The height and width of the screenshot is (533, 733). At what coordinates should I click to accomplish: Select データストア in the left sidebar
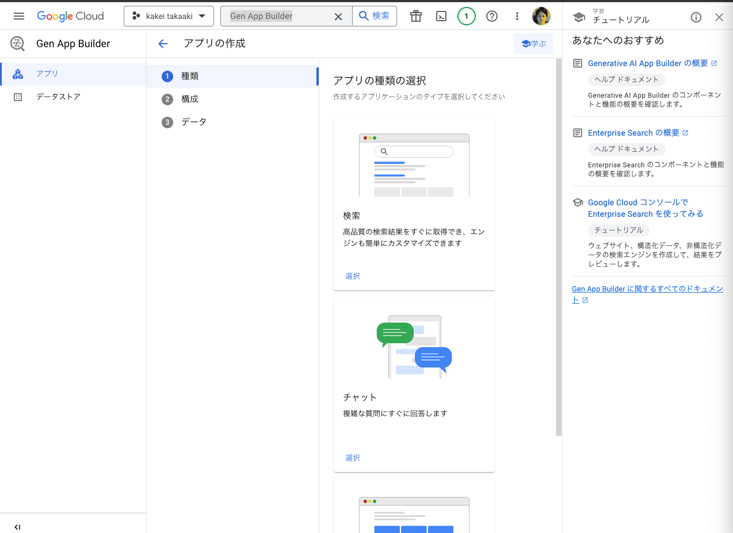(x=73, y=97)
